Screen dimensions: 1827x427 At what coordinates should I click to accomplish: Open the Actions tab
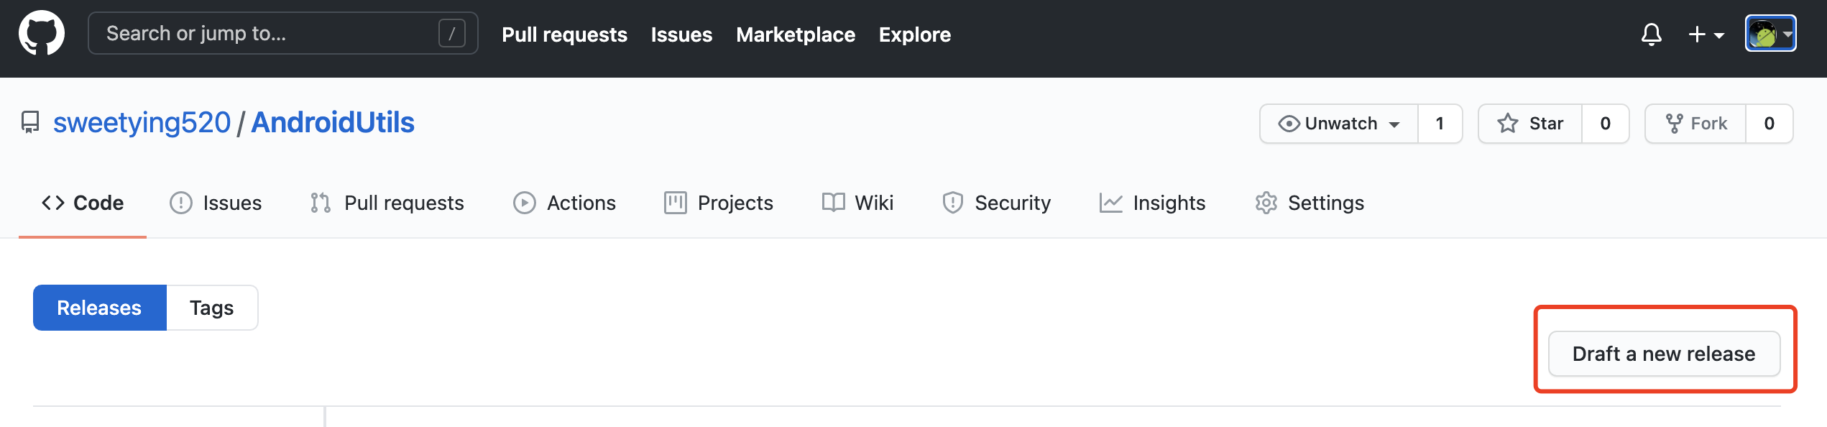point(565,203)
